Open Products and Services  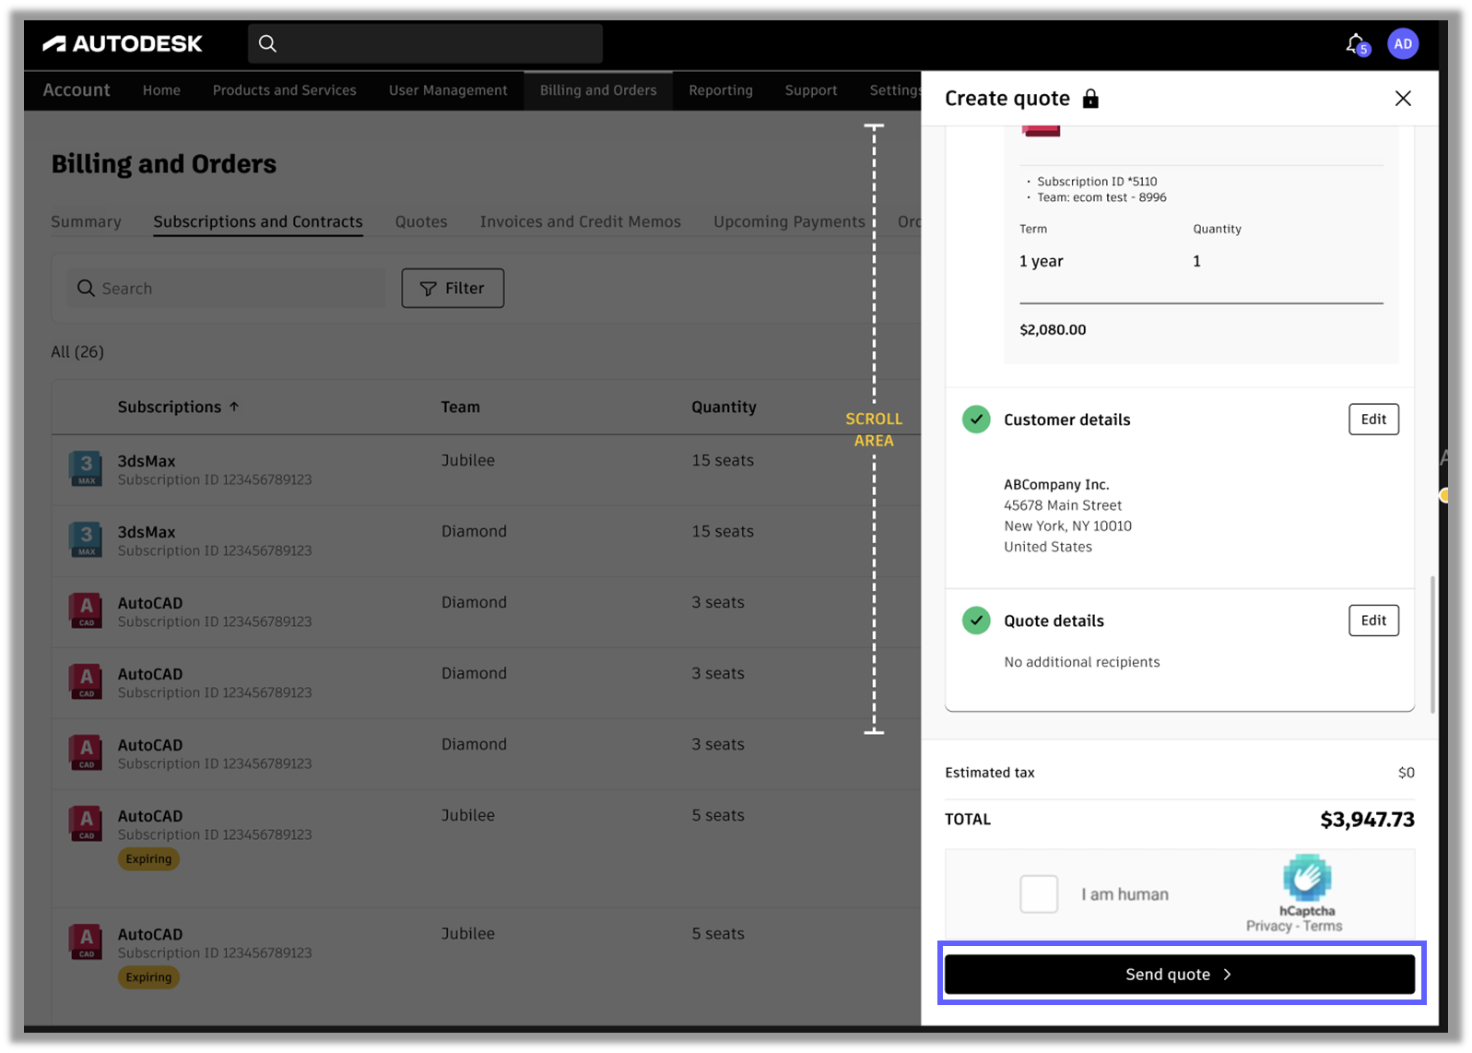click(284, 90)
